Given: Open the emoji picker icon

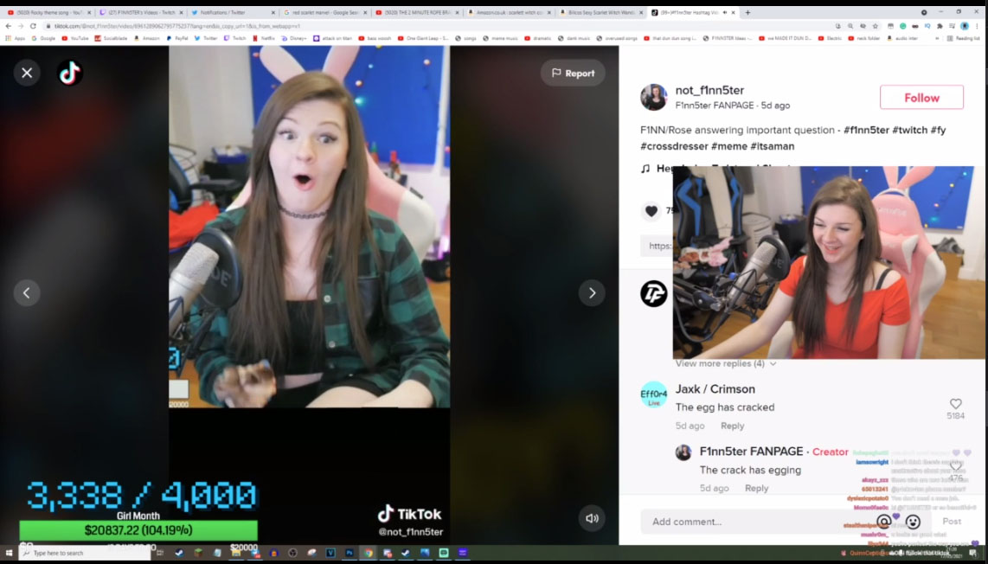Looking at the screenshot, I should (913, 522).
